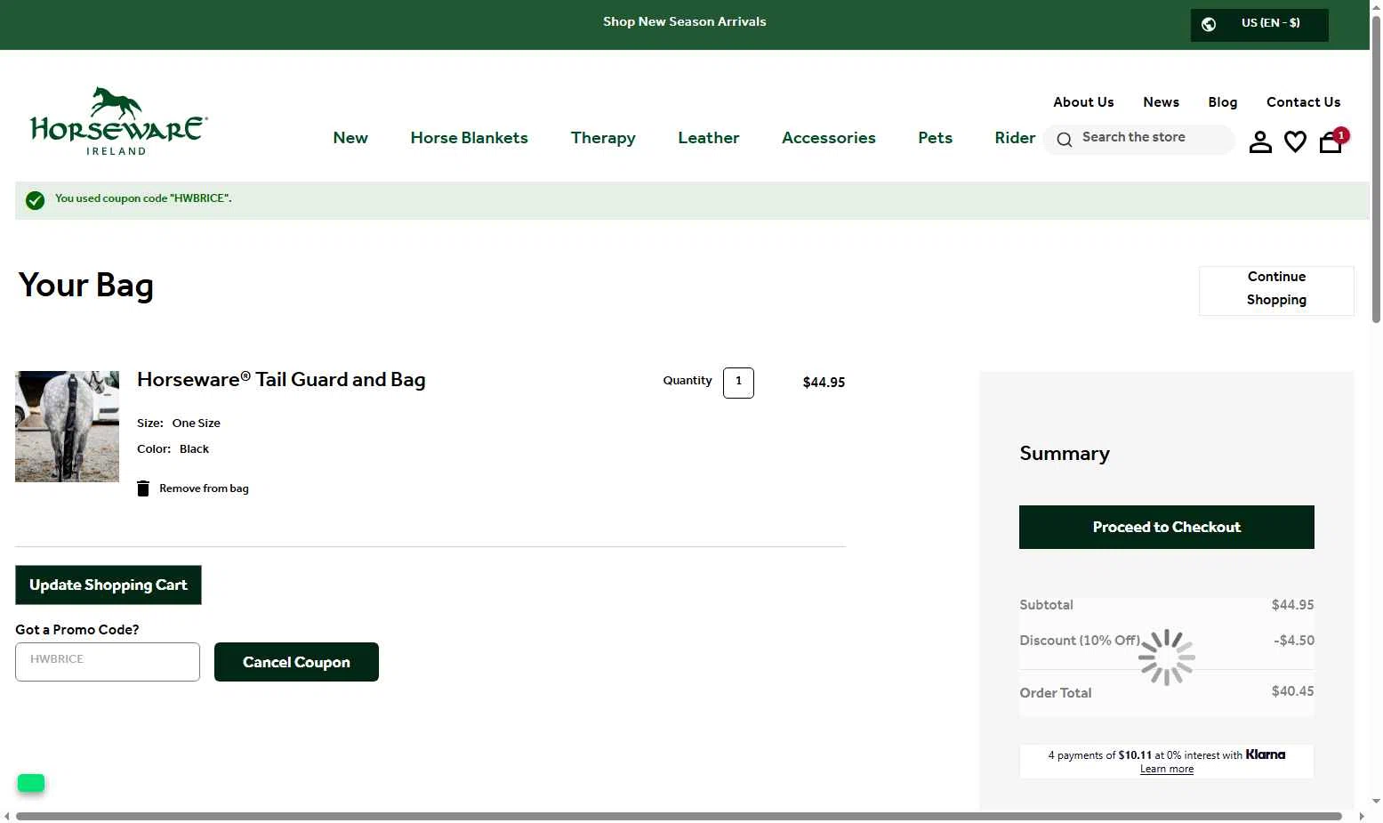Open the New menu
This screenshot has width=1383, height=823.
(x=350, y=138)
